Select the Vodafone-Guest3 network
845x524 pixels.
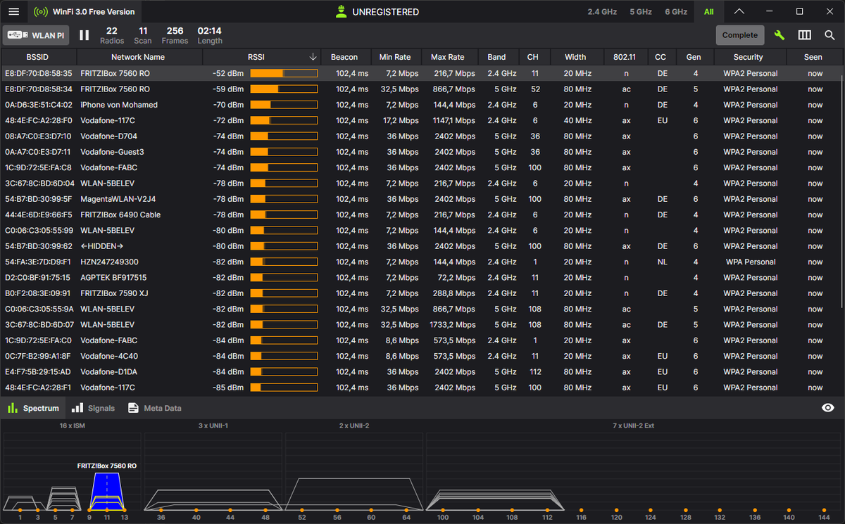pyautogui.click(x=421, y=152)
